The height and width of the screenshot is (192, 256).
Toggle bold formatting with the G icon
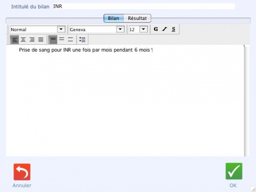point(156,29)
